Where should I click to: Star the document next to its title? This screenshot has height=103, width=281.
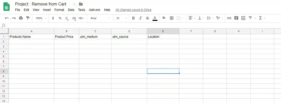(x=74, y=4)
